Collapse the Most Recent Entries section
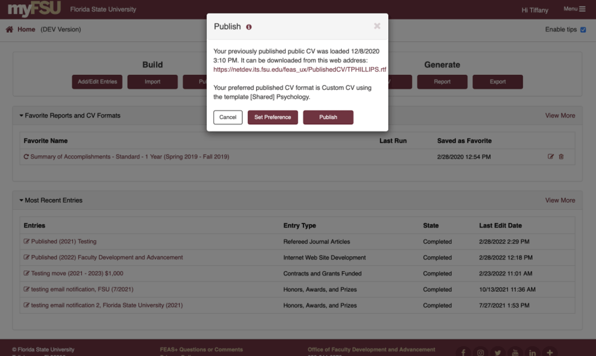 point(22,200)
